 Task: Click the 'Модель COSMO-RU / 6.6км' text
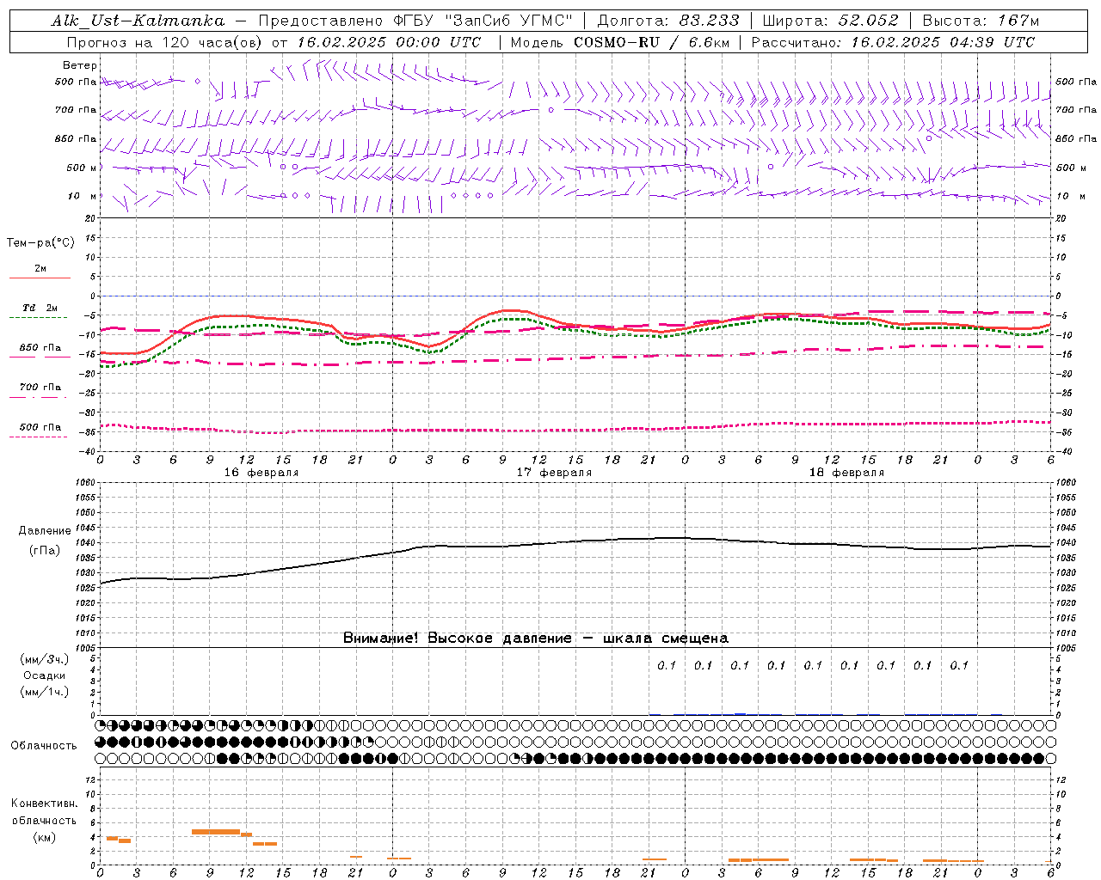click(x=619, y=42)
